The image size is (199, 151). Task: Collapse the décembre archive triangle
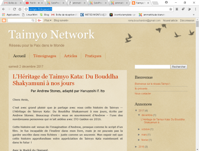tap(139, 115)
